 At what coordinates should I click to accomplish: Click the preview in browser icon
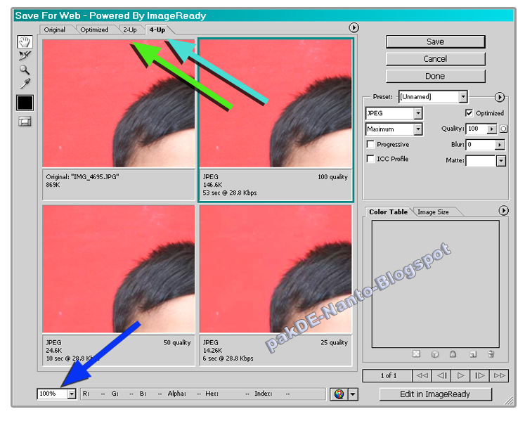click(339, 394)
